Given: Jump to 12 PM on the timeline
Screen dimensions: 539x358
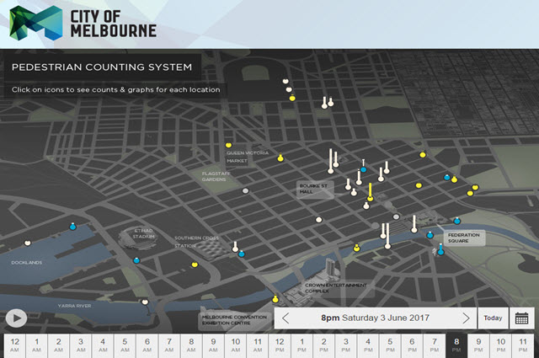Looking at the screenshot, I should click(x=279, y=345).
